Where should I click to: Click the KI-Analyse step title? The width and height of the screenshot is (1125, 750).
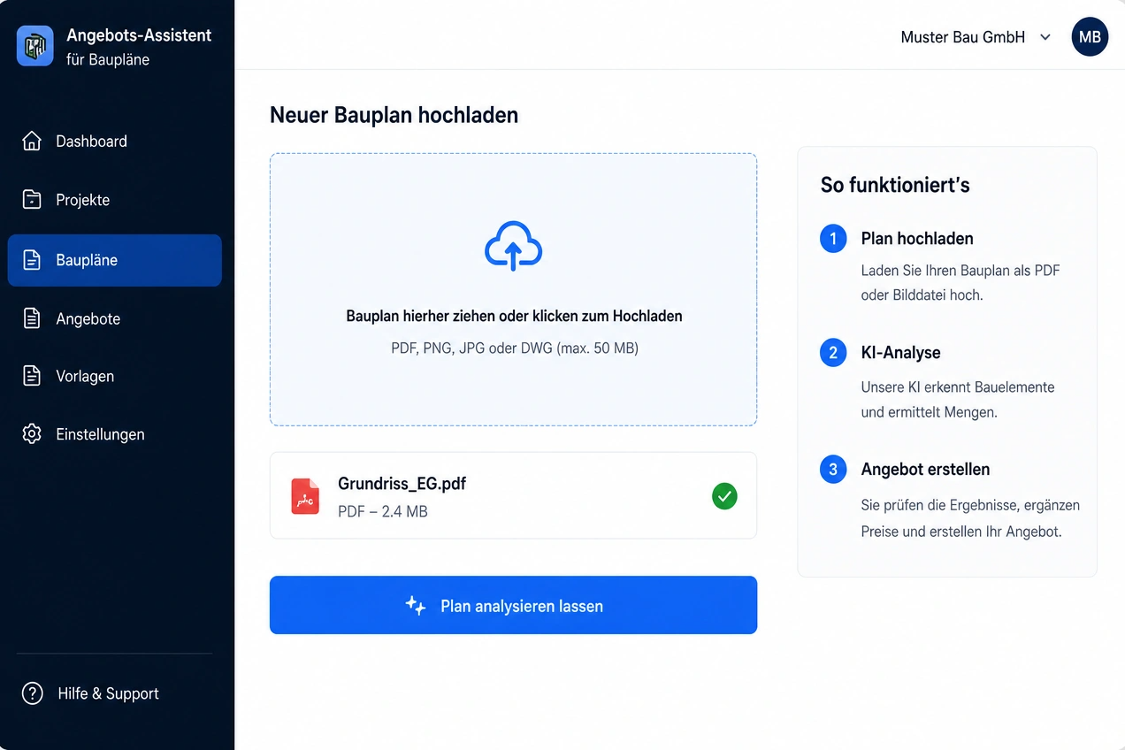(x=900, y=353)
